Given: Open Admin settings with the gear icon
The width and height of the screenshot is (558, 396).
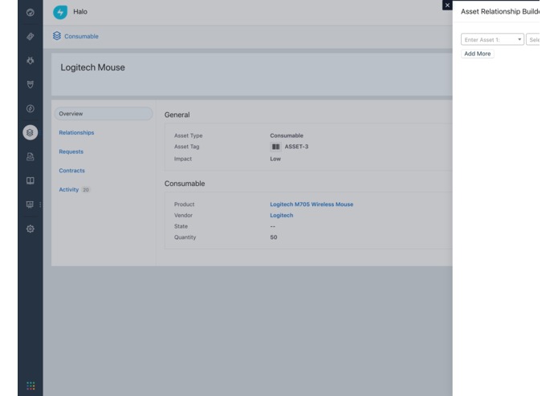Looking at the screenshot, I should [x=31, y=228].
